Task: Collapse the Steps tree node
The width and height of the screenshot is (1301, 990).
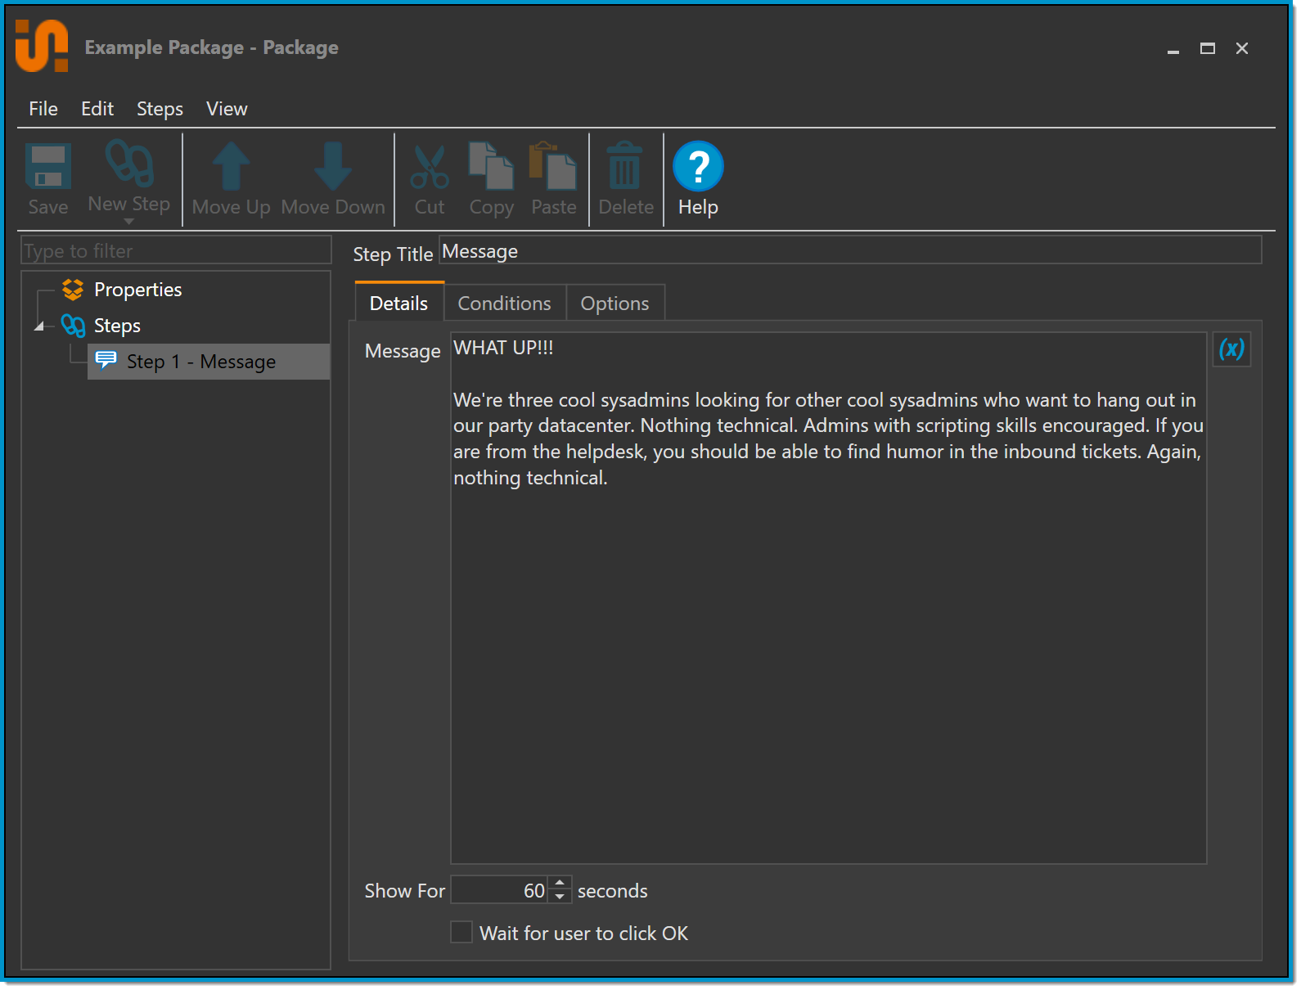Action: pyautogui.click(x=39, y=326)
